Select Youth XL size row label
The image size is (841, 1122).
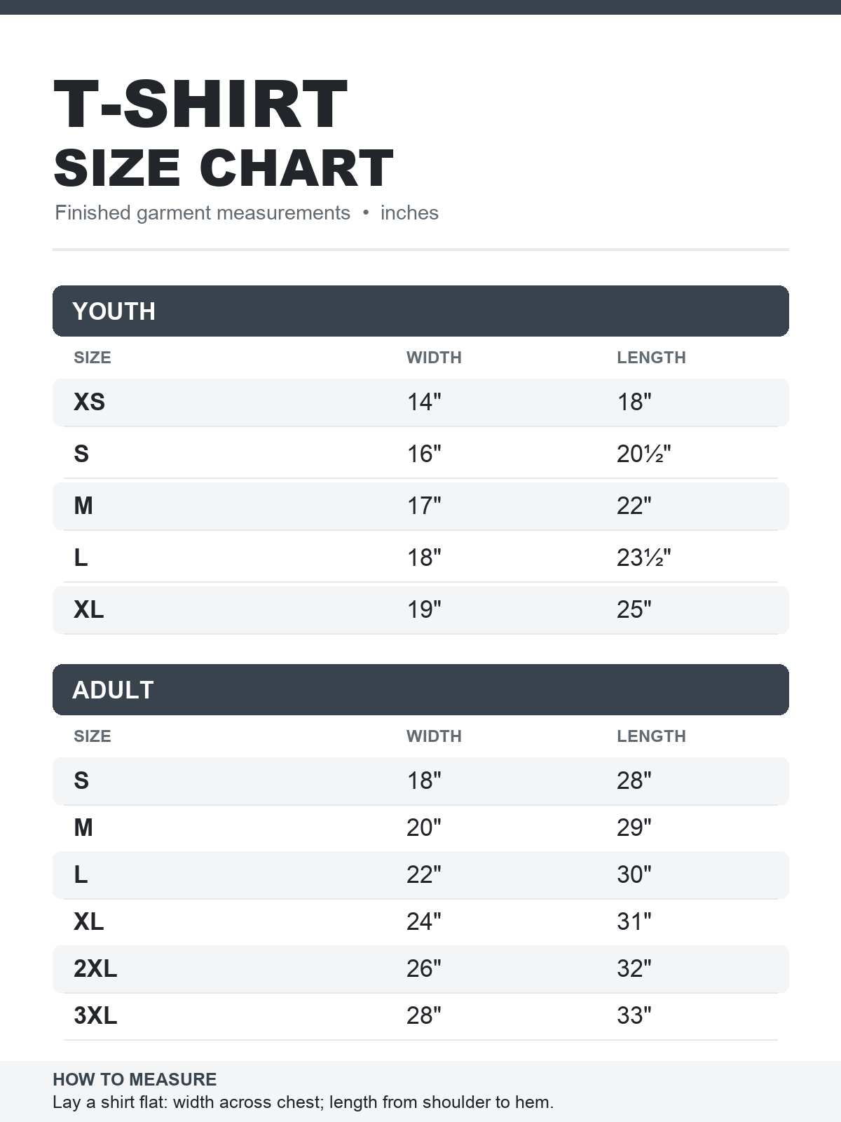[x=88, y=609]
